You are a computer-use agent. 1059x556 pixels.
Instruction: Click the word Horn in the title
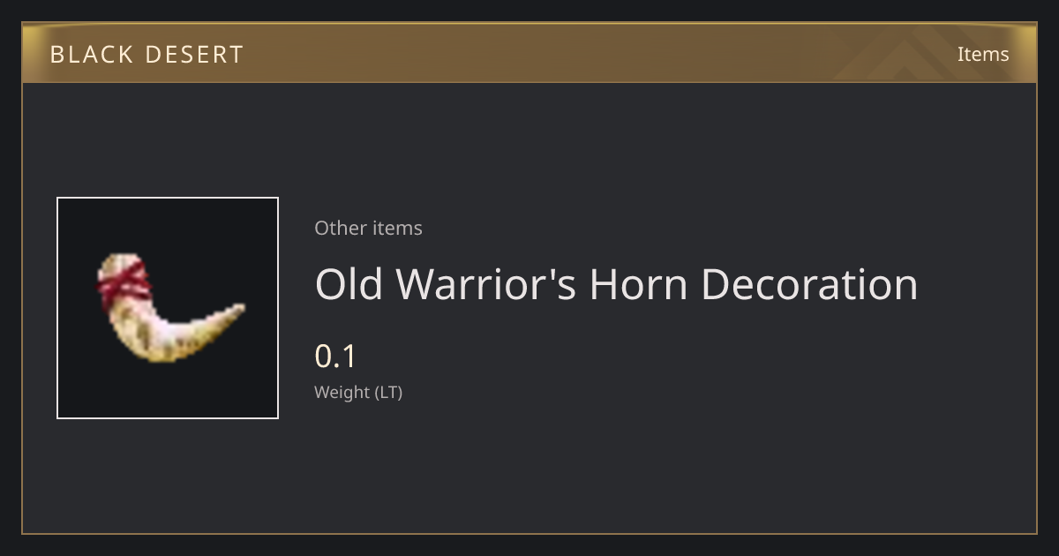(639, 284)
